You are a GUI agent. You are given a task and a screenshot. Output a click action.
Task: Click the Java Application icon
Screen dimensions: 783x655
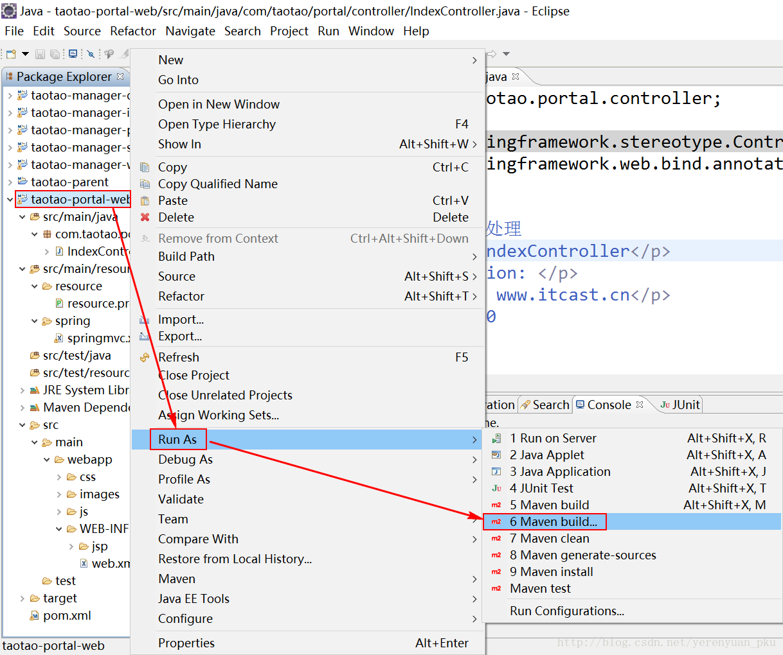point(496,471)
